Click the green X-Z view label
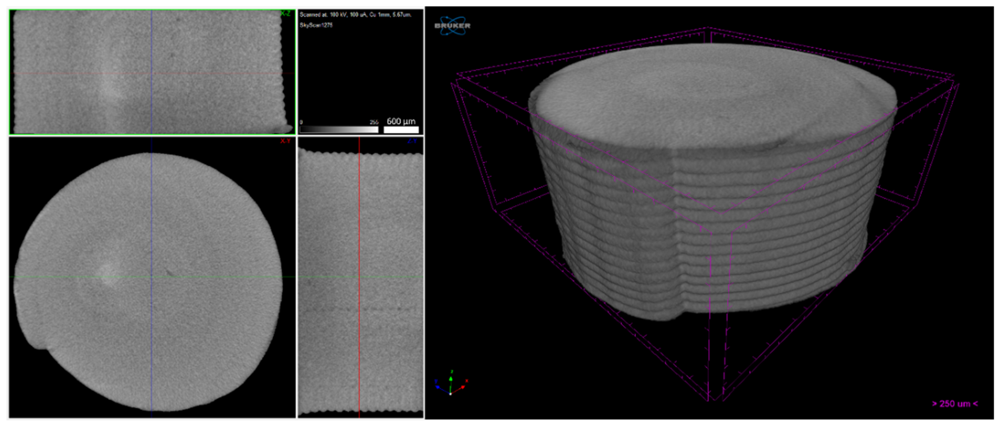This screenshot has height=426, width=999. (285, 14)
